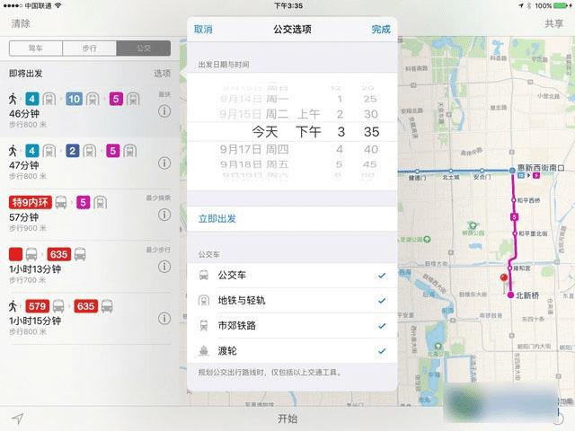Image resolution: width=575 pixels, height=431 pixels.
Task: Tap 共享 share button in top bar
Action: 553,23
